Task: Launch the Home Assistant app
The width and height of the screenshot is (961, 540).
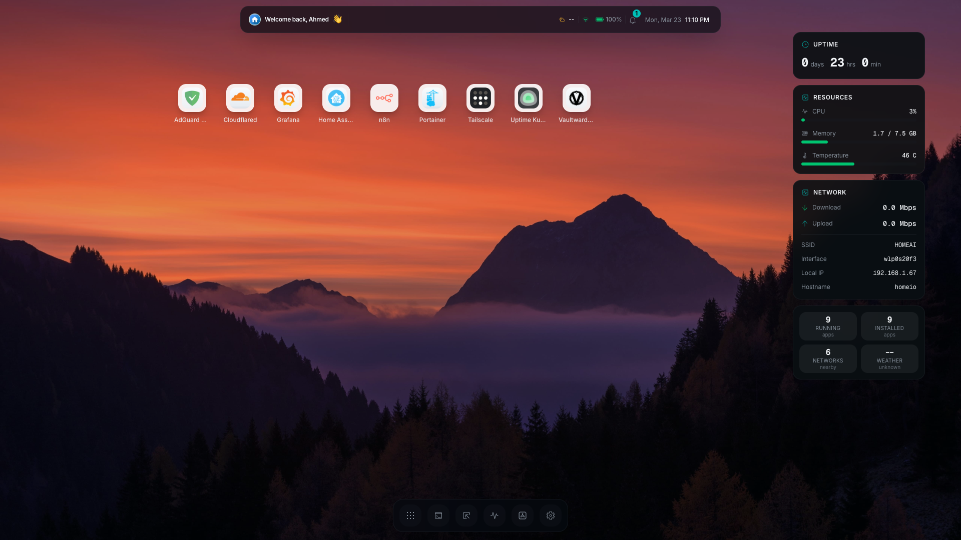Action: pos(336,98)
